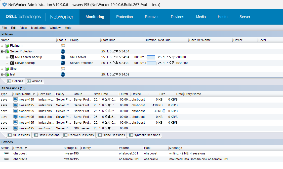Click Server backup duration progress bar
This screenshot has width=283, height=169.
[151, 63]
